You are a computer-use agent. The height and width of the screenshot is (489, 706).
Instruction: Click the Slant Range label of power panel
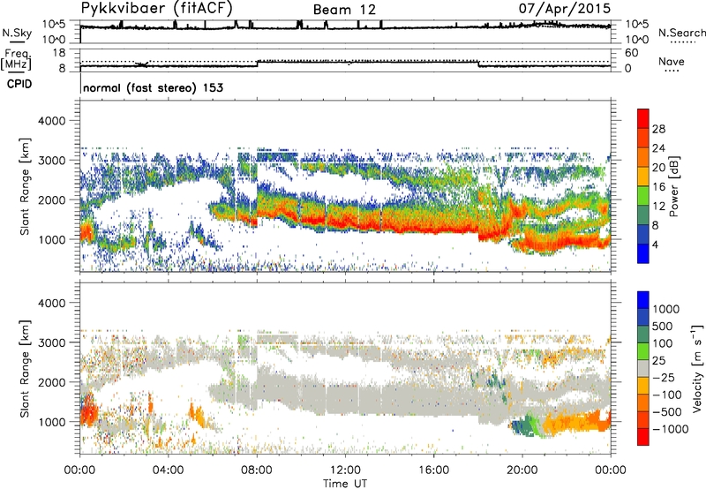coord(25,186)
